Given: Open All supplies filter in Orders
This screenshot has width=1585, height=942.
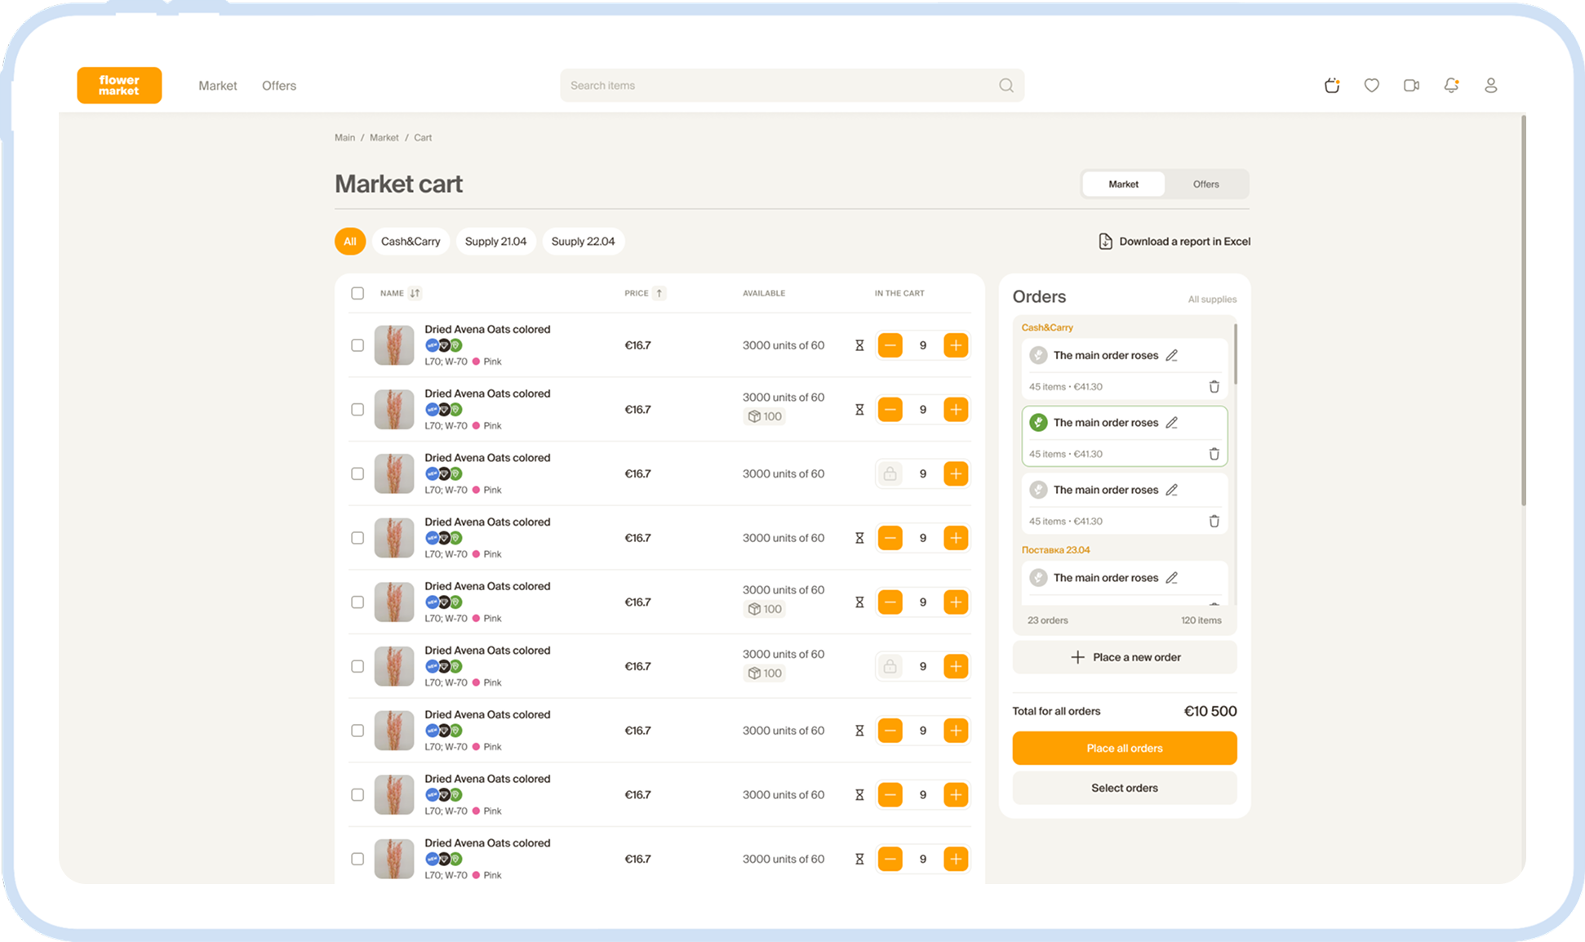Looking at the screenshot, I should (x=1212, y=299).
